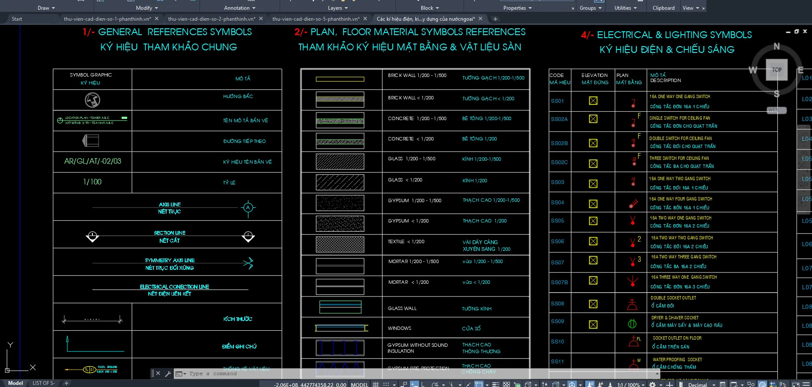
Task: Click the dynamic UCS icon
Action: pyautogui.click(x=545, y=384)
